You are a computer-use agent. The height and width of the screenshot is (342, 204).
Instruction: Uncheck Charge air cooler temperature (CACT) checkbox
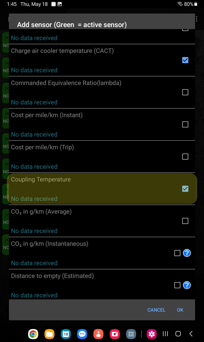tap(185, 60)
